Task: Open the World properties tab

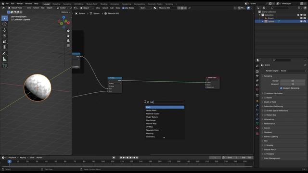Action: (x=257, y=90)
